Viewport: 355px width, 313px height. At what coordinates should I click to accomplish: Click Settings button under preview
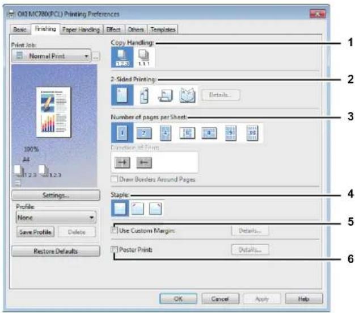56,195
